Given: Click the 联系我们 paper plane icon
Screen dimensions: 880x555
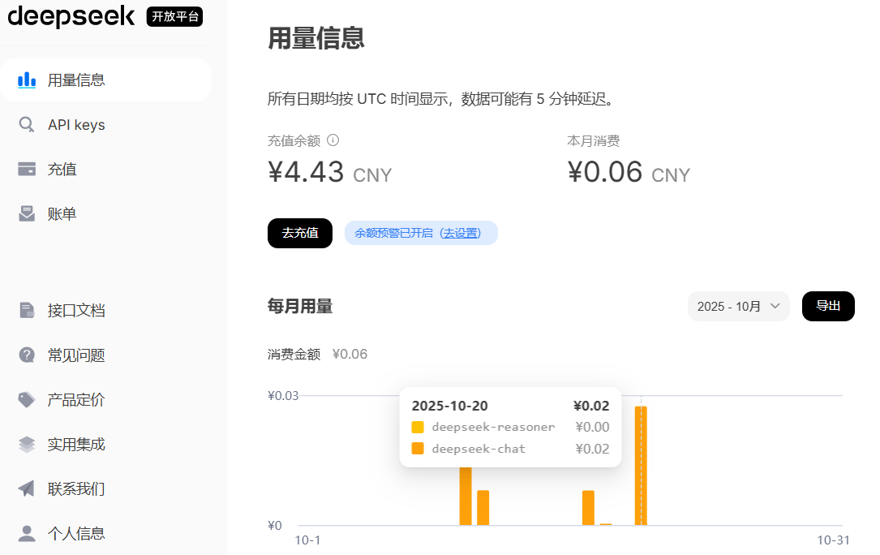Looking at the screenshot, I should [27, 488].
